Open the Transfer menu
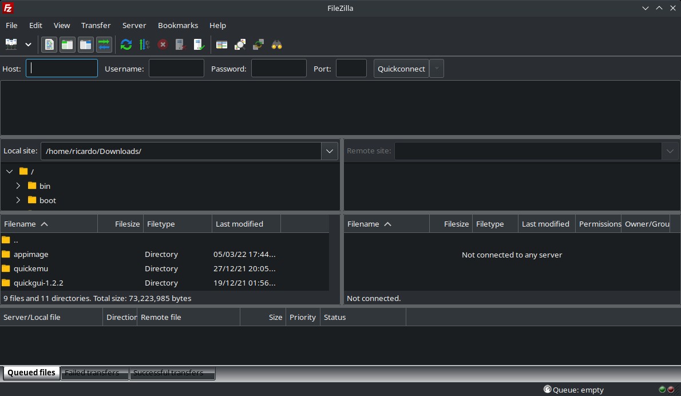This screenshot has width=681, height=396. pyautogui.click(x=96, y=25)
